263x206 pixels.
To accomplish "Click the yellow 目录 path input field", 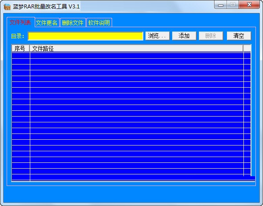I will (85, 36).
